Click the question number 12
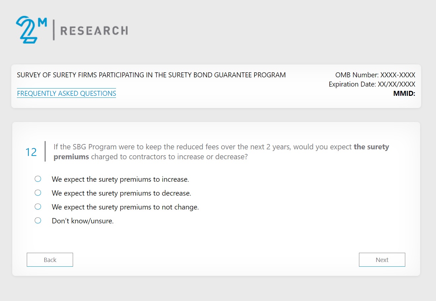436x301 pixels. pyautogui.click(x=31, y=152)
